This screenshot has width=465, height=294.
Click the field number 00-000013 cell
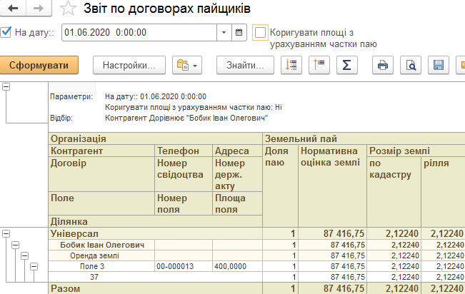point(184,266)
